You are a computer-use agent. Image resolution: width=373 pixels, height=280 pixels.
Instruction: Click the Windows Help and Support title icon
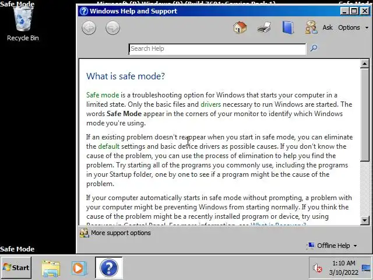click(84, 11)
